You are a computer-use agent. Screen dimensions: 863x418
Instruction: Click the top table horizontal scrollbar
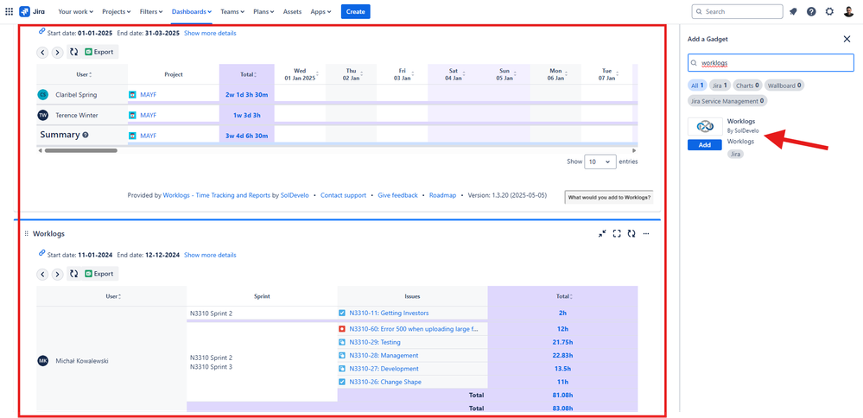81,150
